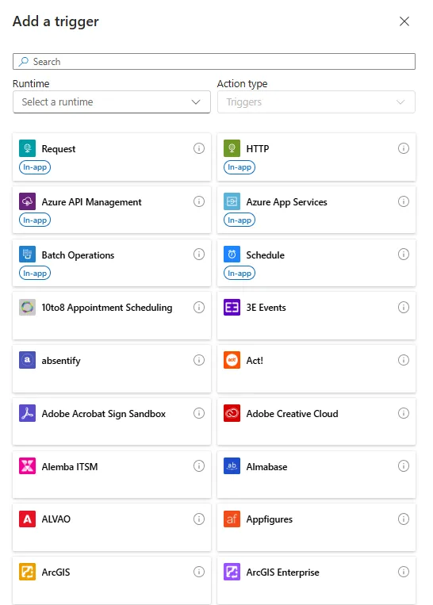Viewport: 433px width, 605px height.
Task: Click the HTTP connector icon
Action: tap(232, 148)
